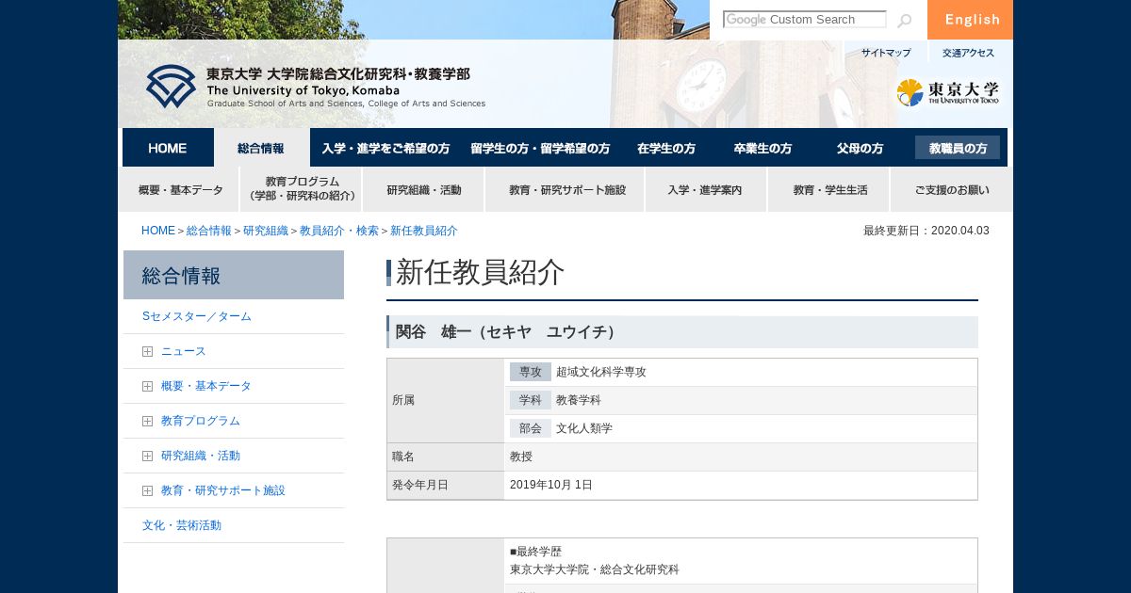Viewport: 1131px width, 593px height.
Task: Select the 在学生の方 menu tab
Action: [666, 148]
